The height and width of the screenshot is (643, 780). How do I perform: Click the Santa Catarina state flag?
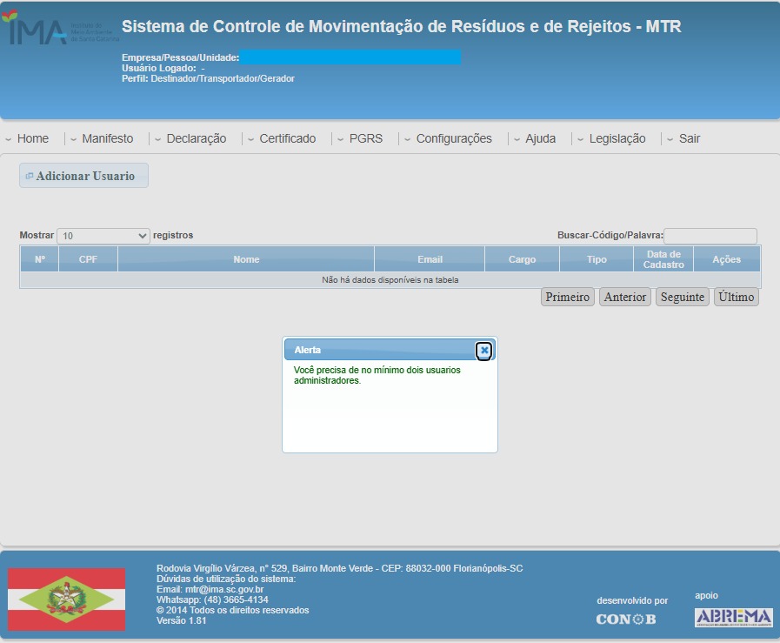pos(66,599)
